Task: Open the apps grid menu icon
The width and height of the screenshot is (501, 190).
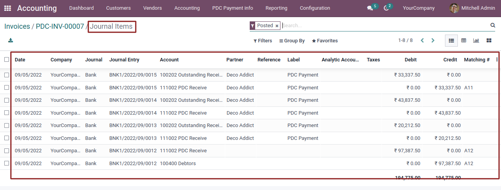Action: tap(8, 8)
